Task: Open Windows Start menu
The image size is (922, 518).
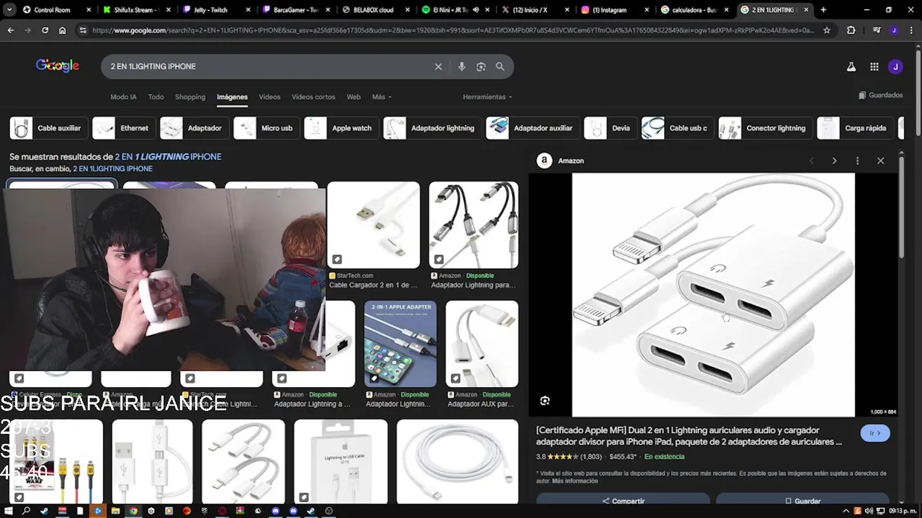Action: (x=9, y=511)
